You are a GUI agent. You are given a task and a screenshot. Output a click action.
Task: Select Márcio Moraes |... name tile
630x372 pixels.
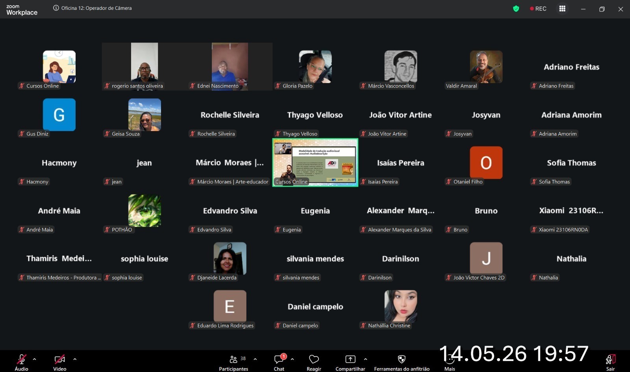click(230, 163)
